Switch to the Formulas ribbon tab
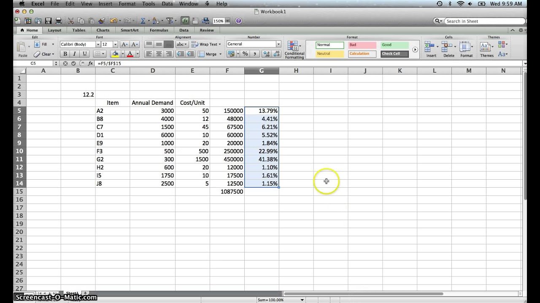This screenshot has height=303, width=540. click(160, 30)
